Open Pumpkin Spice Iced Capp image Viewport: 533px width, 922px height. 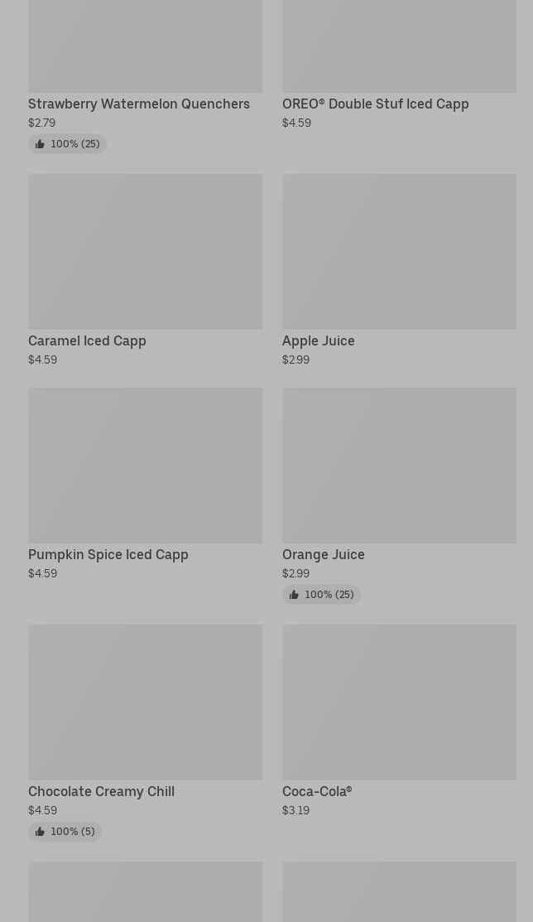coord(145,465)
